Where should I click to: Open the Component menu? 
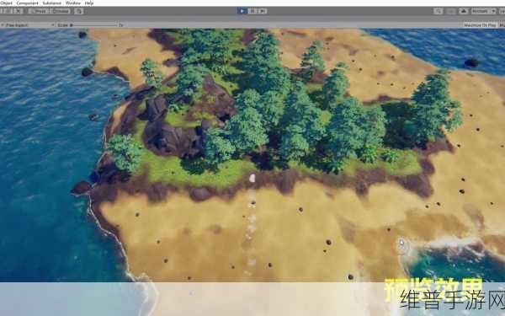pos(28,3)
